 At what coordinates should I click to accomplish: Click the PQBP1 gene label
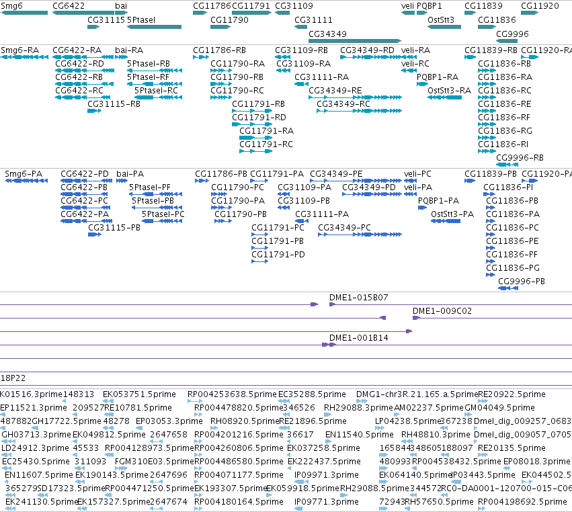click(x=430, y=6)
